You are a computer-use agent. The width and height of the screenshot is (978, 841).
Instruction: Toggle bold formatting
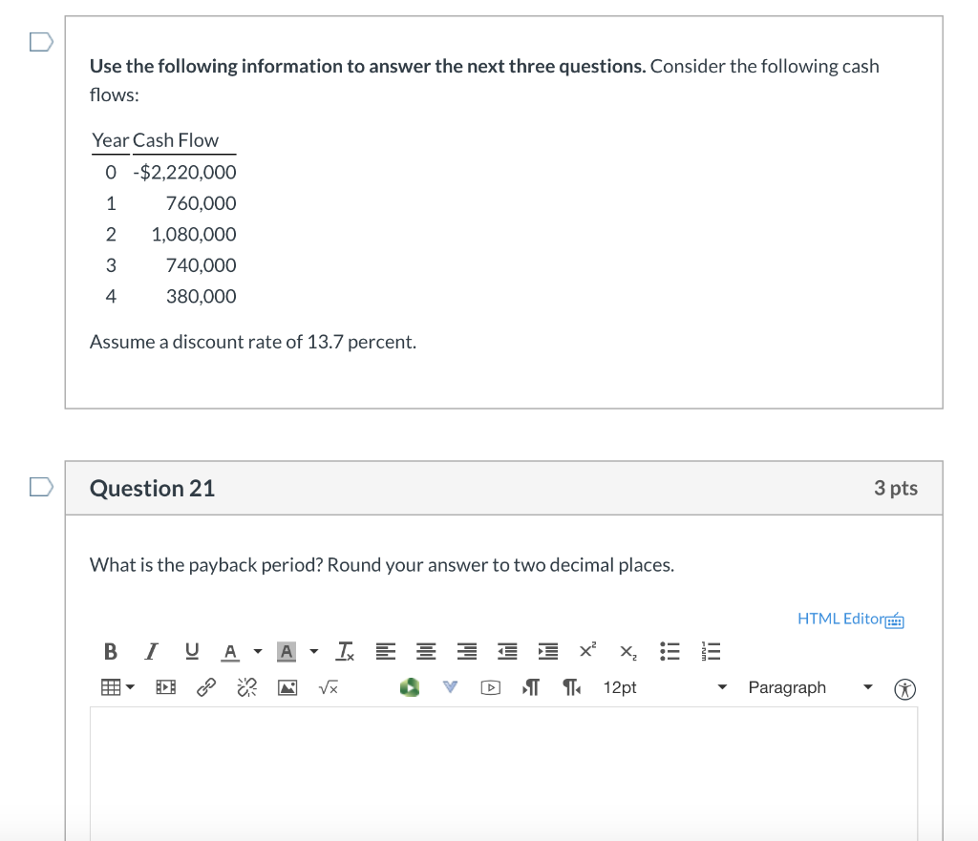110,651
